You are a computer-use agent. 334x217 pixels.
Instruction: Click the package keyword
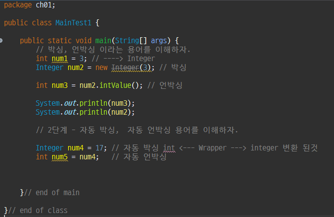18,5
